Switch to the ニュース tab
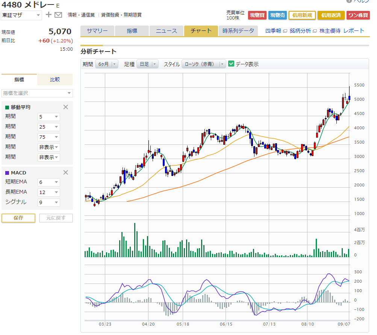Image resolution: width=377 pixels, height=335 pixels. (167, 31)
